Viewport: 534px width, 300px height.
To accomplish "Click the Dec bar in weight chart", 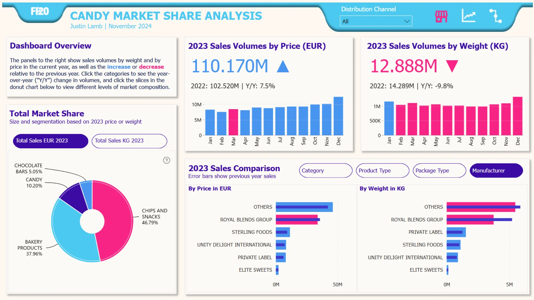I will pos(518,116).
